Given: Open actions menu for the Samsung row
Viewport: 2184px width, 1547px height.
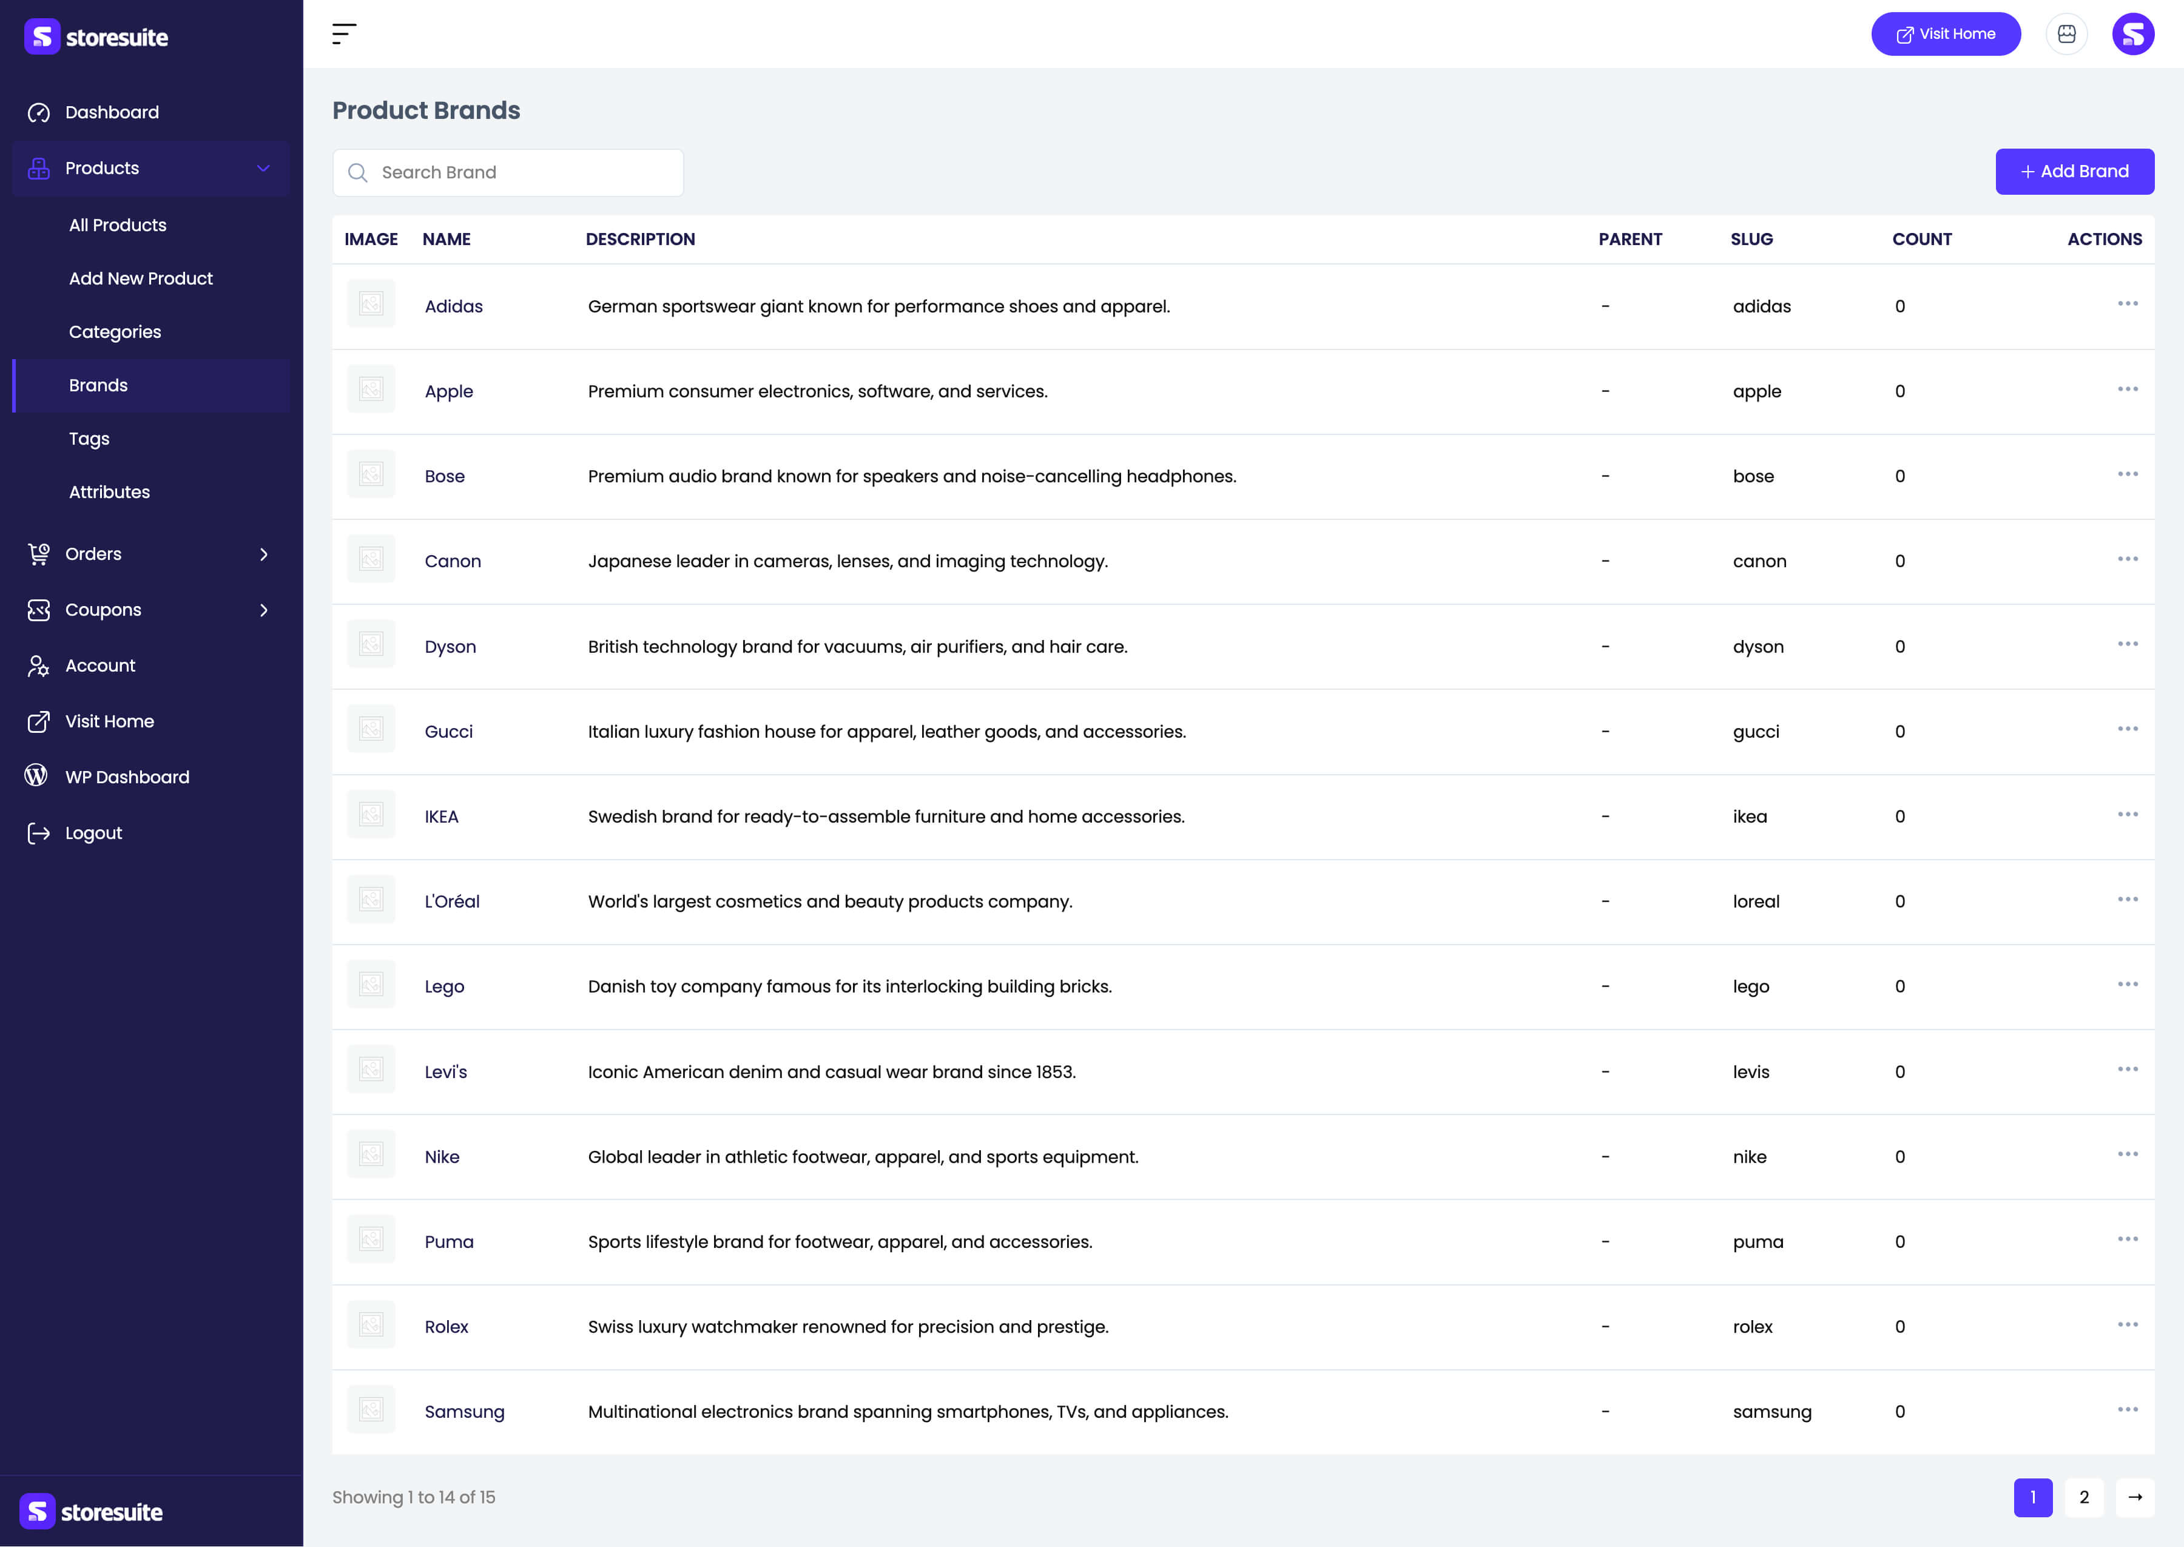Looking at the screenshot, I should pyautogui.click(x=2127, y=1410).
